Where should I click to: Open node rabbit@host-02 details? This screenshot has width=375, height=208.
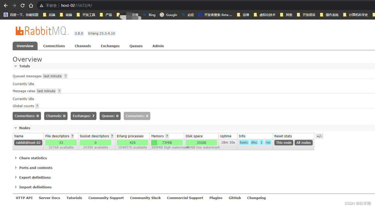coord(28,143)
